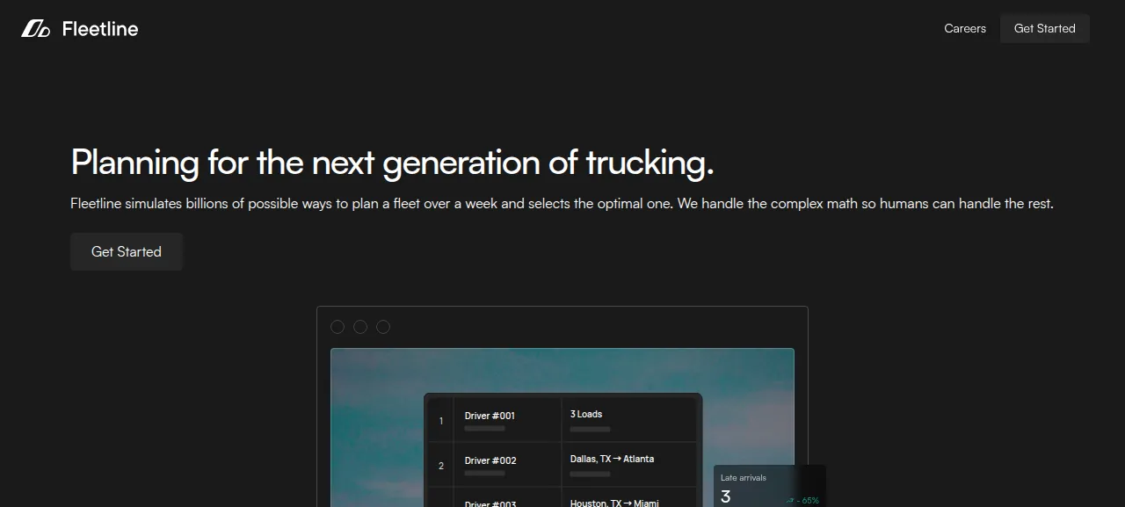Click the third circle in the mock window

pos(383,327)
